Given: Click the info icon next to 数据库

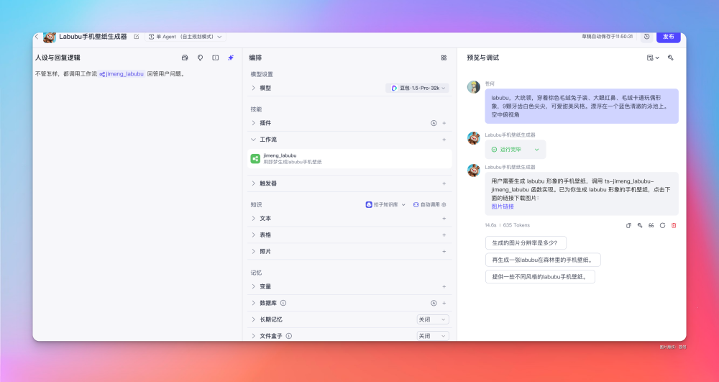Looking at the screenshot, I should click(283, 303).
